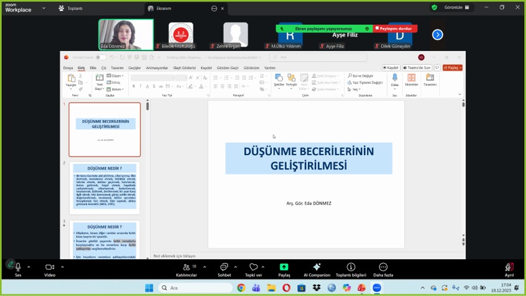Open Toplantı bilgileri meeting info
This screenshot has height=296, width=526.
[x=351, y=267]
